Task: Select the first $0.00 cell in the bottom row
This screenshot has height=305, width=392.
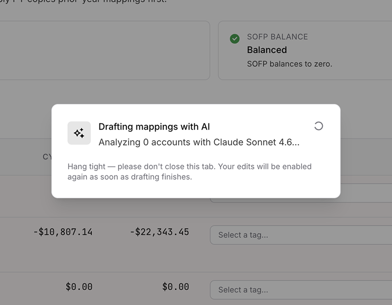Action: tap(79, 287)
